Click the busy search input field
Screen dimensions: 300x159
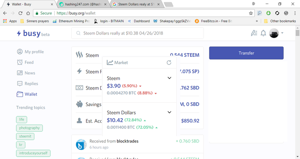tap(137, 33)
